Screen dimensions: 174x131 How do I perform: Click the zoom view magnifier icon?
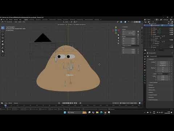coord(118,35)
